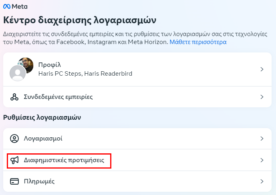276x195 pixels.
Task: Select the gray default profile avatar
Action: 18,73
